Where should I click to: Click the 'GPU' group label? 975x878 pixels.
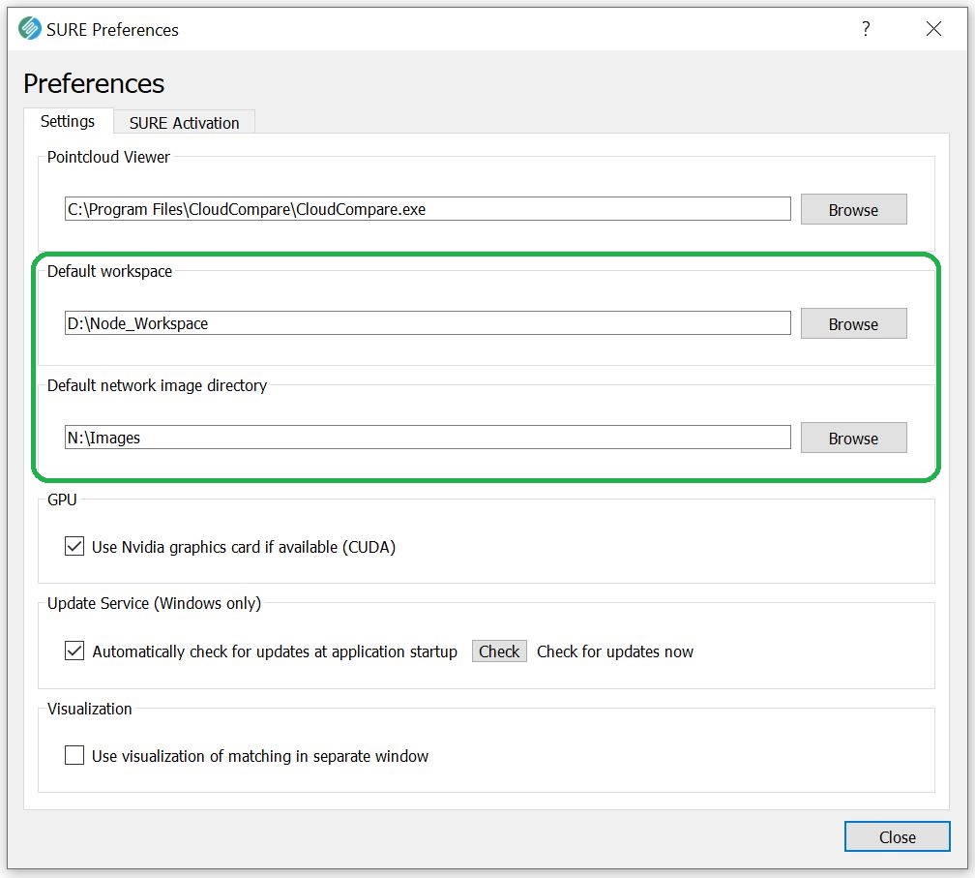(x=62, y=500)
